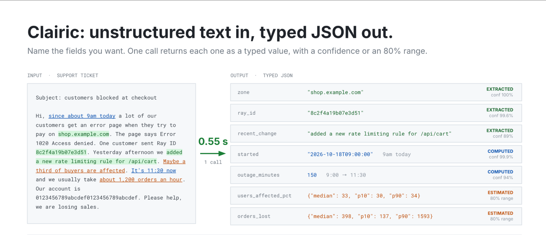546x235 pixels.
Task: Select the zone output row
Action: point(376,92)
